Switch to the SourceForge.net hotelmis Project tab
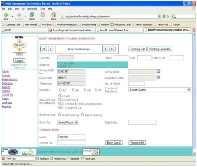The image size is (197, 167). click(72, 30)
